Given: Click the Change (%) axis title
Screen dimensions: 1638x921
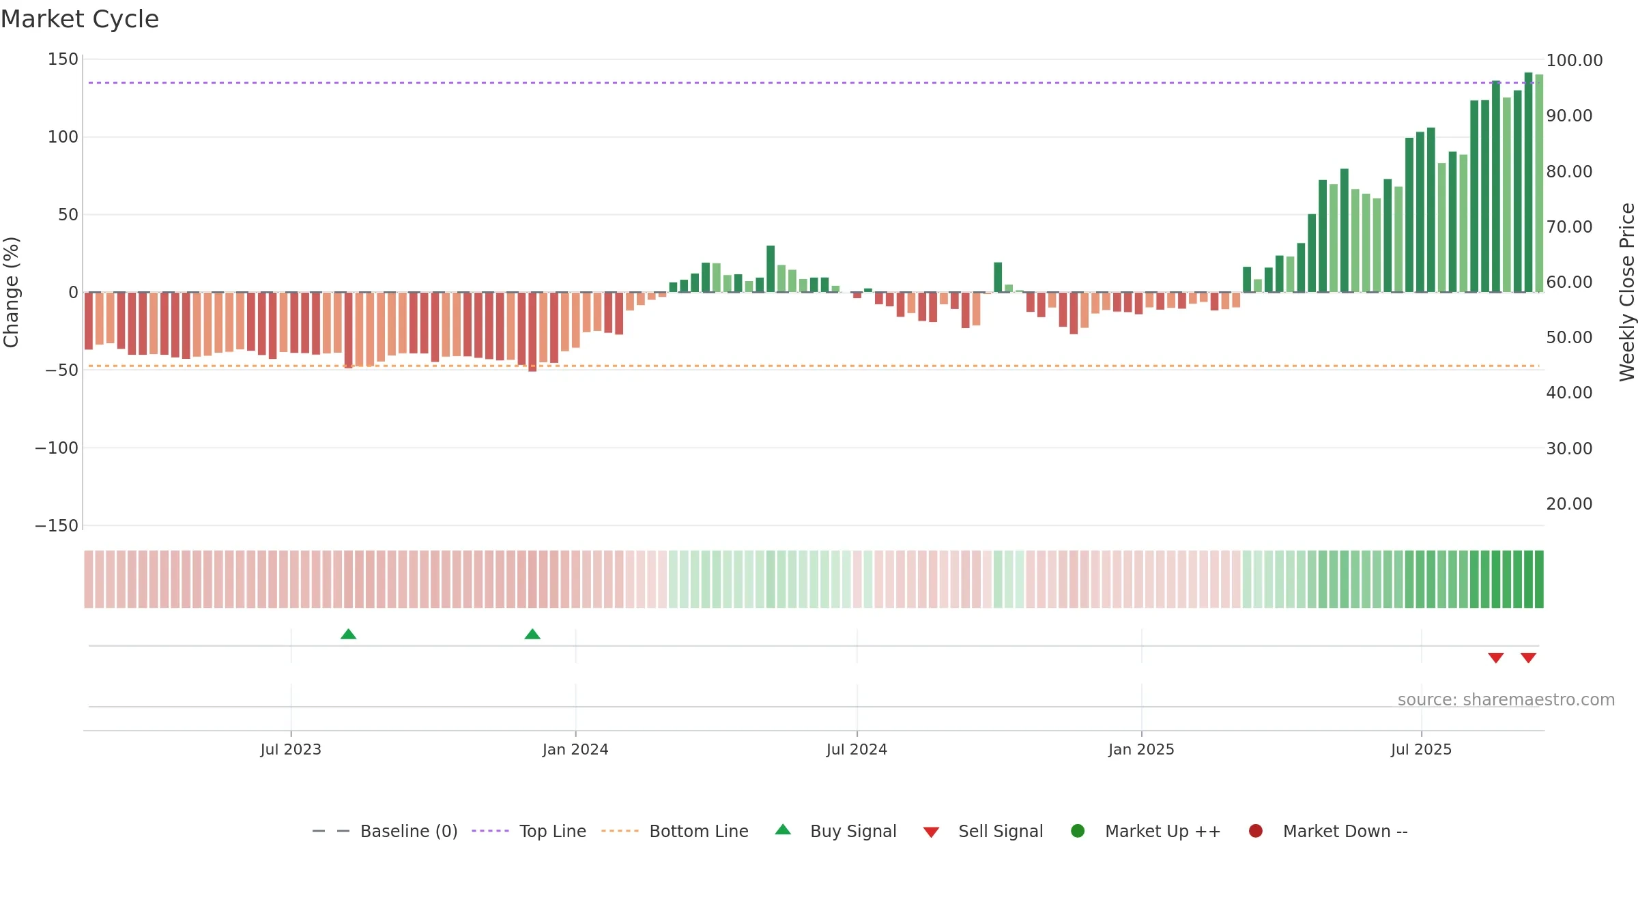Looking at the screenshot, I should click(x=11, y=292).
